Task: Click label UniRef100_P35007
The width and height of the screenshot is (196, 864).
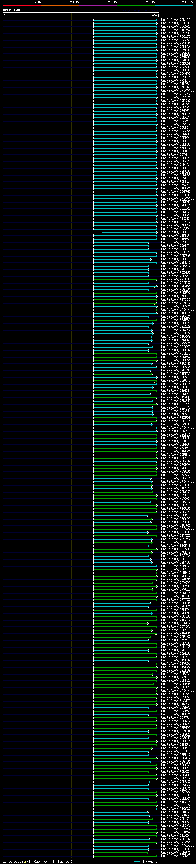Action: 176,50
